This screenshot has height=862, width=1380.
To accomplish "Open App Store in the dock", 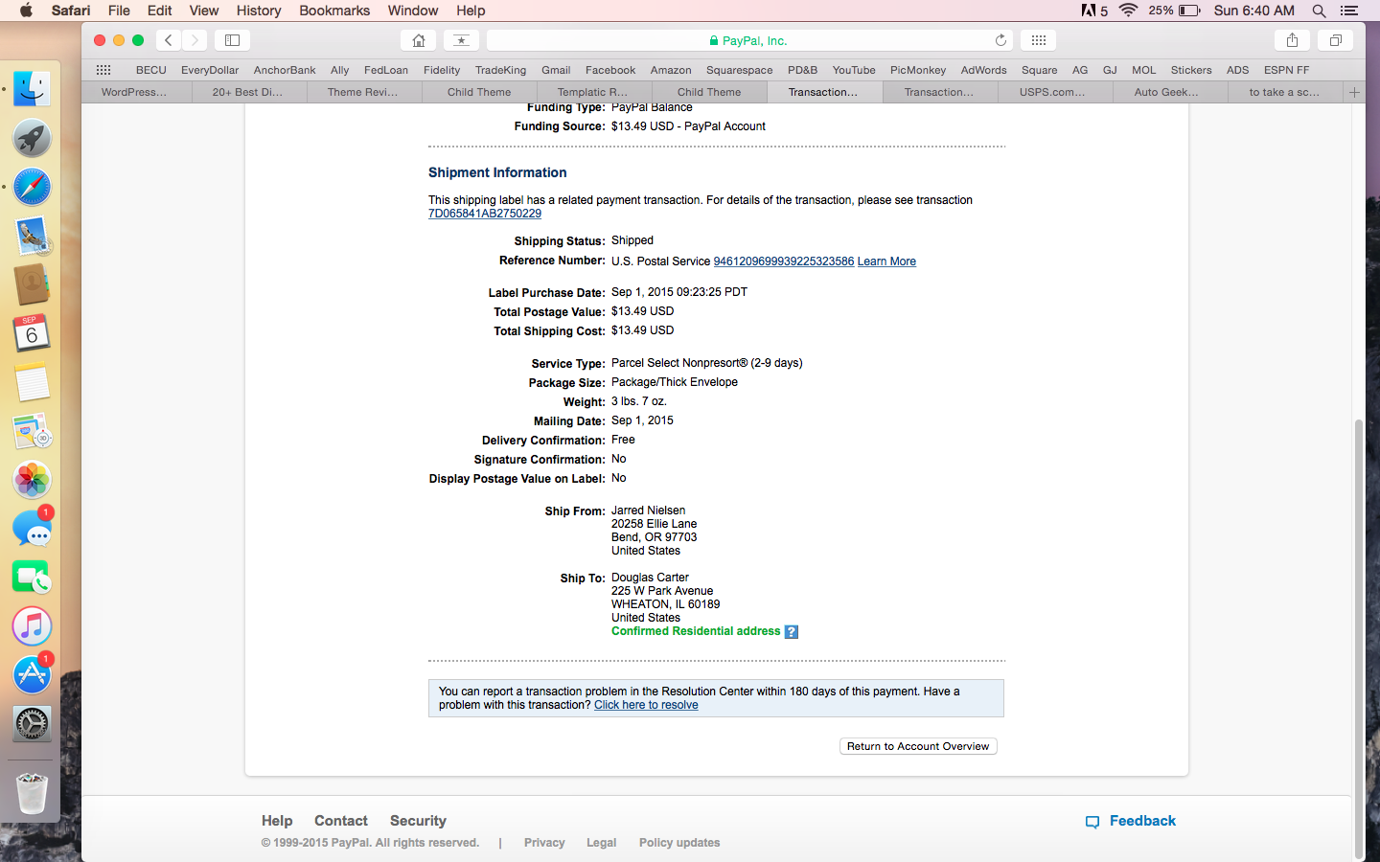I will [x=32, y=675].
